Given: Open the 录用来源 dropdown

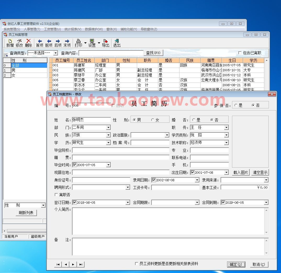Looking at the screenshot, I should [x=266, y=180].
